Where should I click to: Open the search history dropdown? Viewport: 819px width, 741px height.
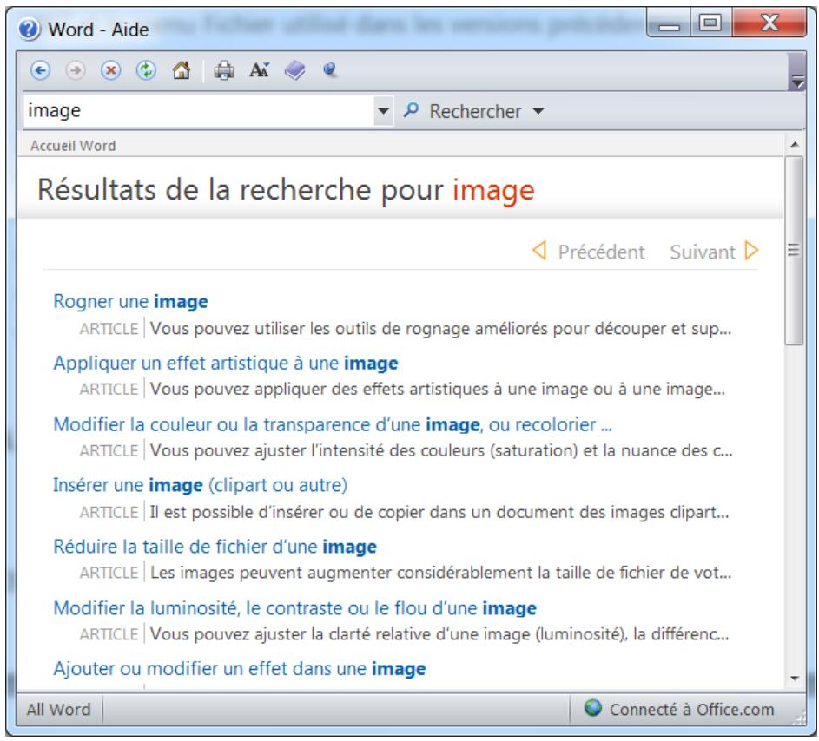point(383,110)
